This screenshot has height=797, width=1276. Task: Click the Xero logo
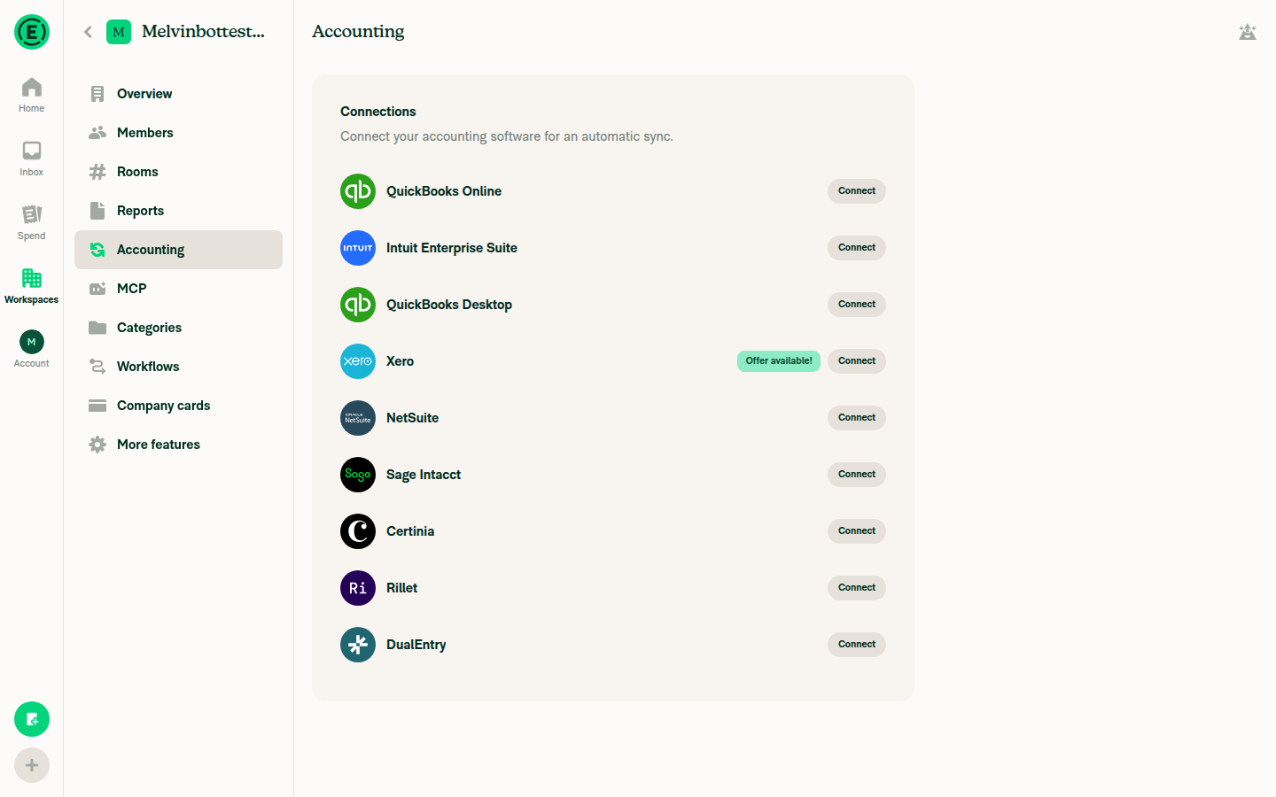coord(358,361)
